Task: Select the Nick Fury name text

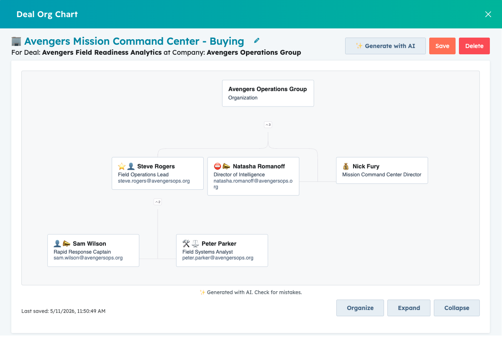Action: (366, 166)
